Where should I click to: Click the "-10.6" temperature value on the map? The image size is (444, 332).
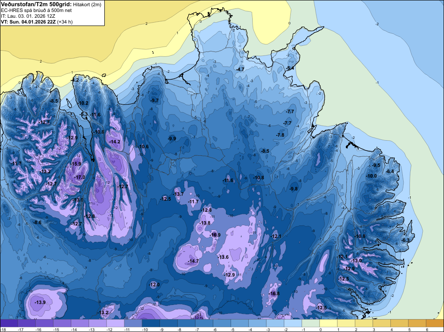pyautogui.click(x=143, y=146)
